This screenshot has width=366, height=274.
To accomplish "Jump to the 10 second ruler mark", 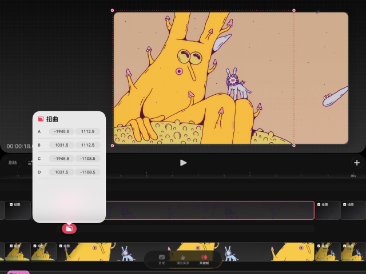I will coord(276,175).
